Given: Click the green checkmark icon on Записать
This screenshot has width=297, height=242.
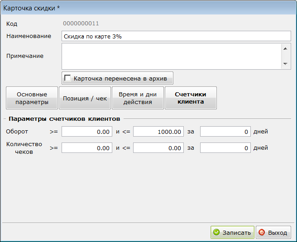Looking at the screenshot, I should (216, 232).
